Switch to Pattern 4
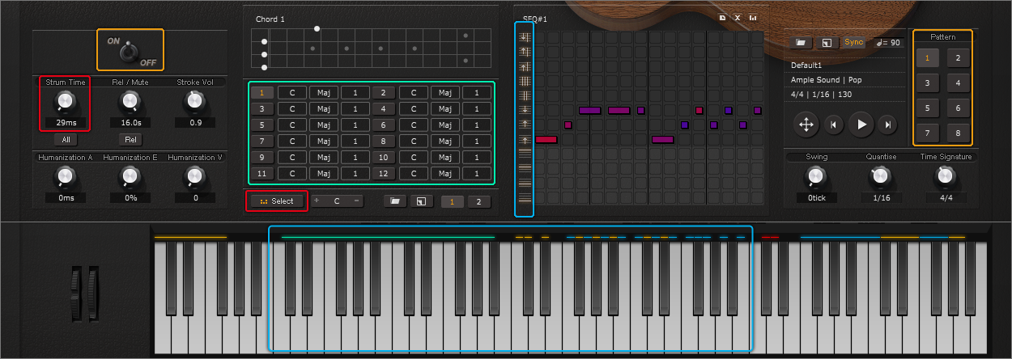 (958, 83)
